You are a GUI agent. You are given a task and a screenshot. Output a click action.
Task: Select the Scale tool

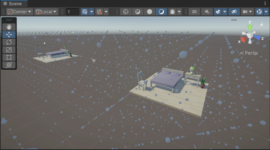coord(9,50)
